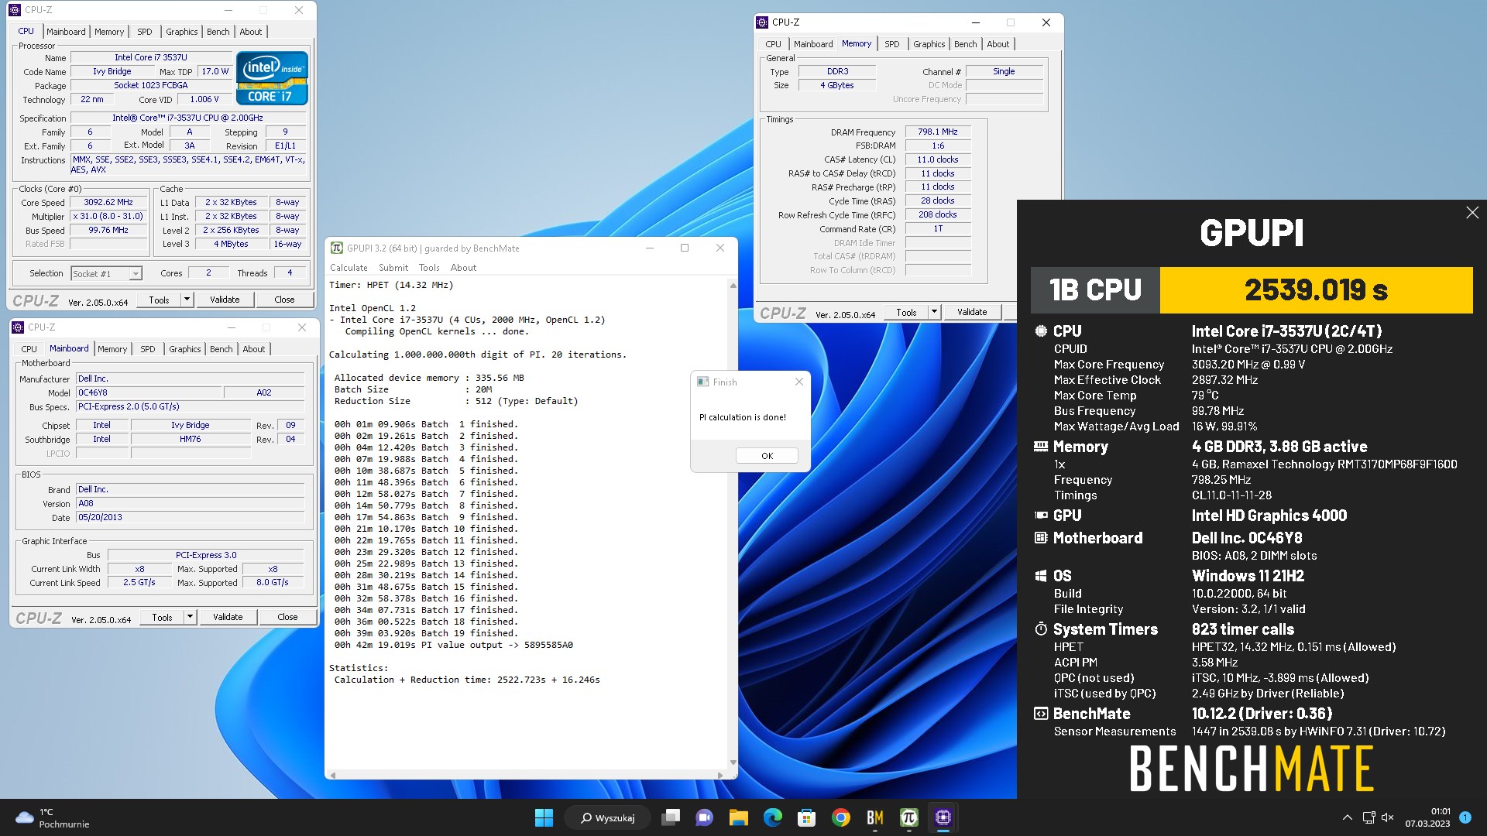The image size is (1487, 836).
Task: Click the 2539.019 s score
Action: (1316, 290)
